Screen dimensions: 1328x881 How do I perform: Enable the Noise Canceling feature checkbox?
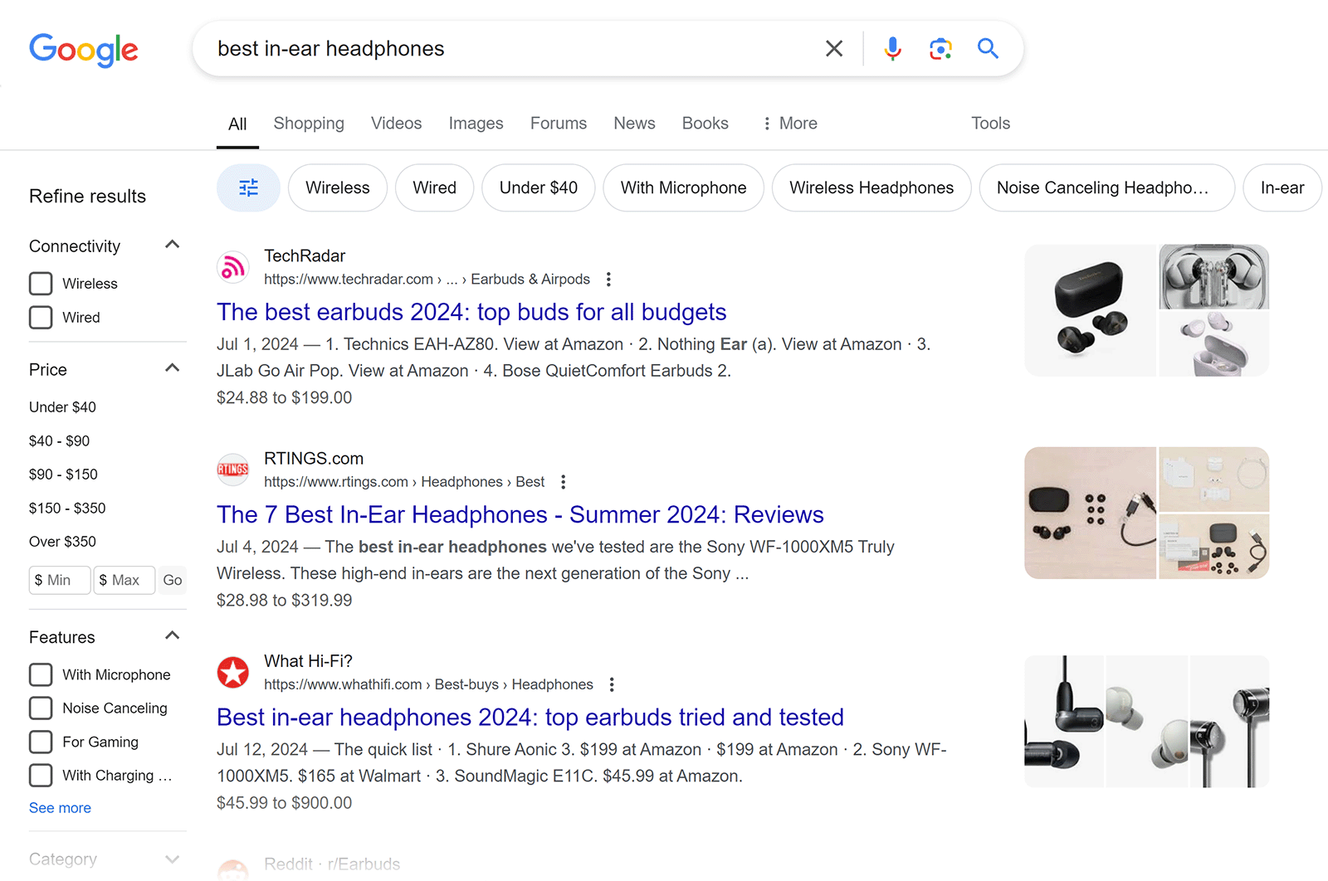tap(40, 708)
